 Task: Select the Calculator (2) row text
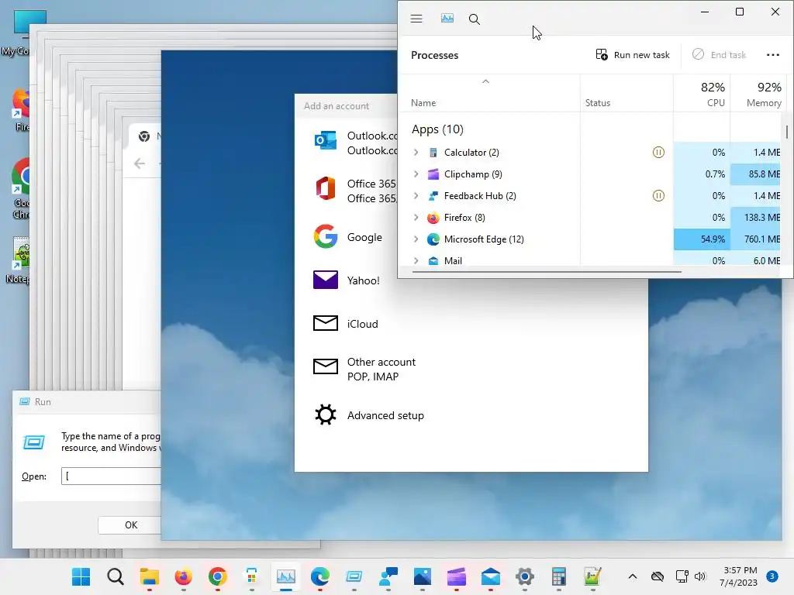pos(471,153)
